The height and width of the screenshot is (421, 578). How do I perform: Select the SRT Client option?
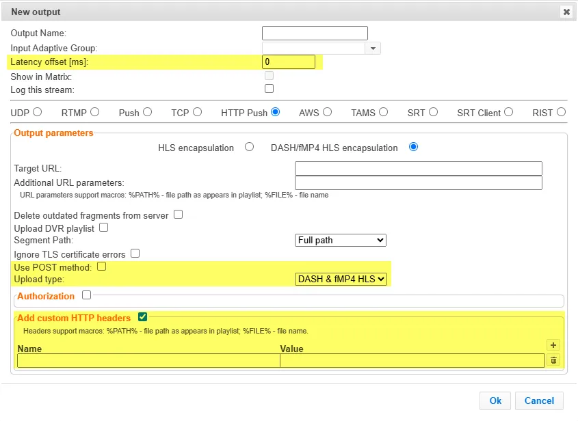click(x=509, y=112)
